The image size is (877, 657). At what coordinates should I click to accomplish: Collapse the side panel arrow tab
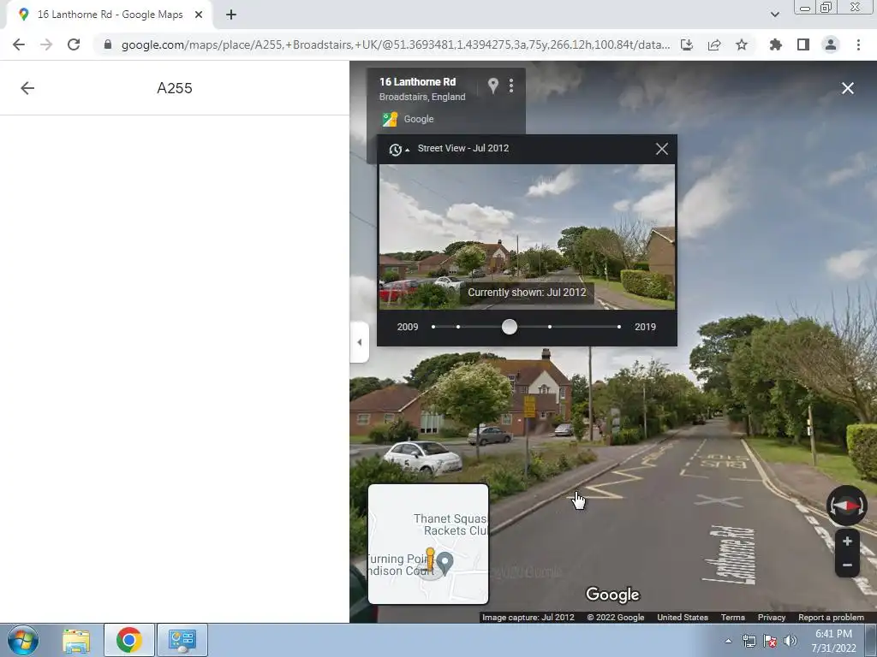(x=359, y=342)
